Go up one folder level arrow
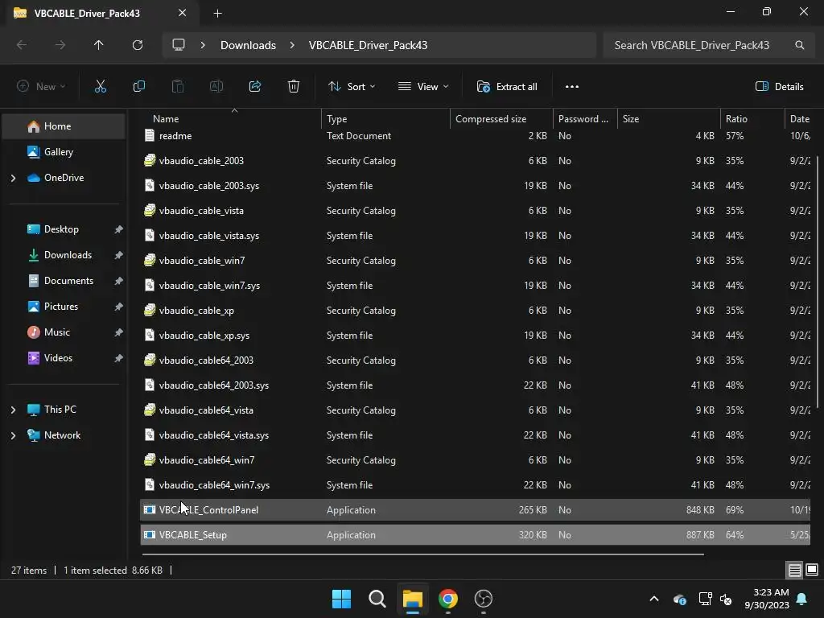Screen dimensions: 824x618 point(99,45)
